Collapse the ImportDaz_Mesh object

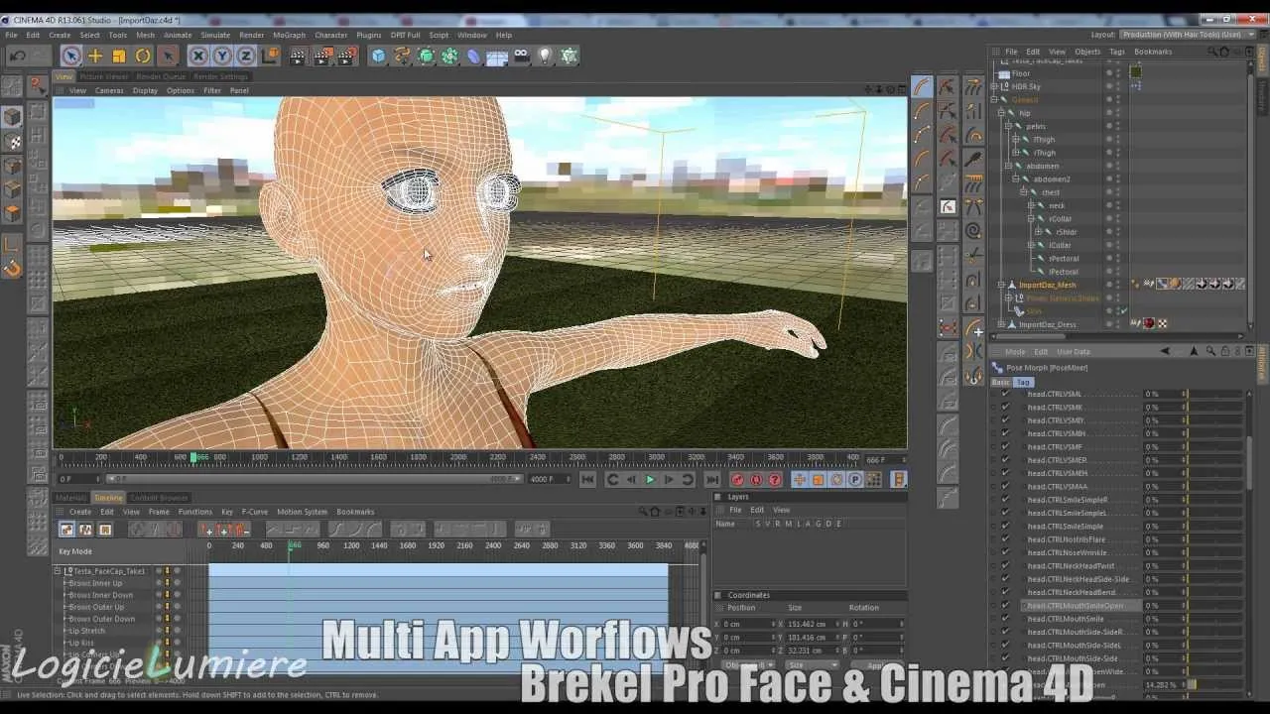point(1001,285)
